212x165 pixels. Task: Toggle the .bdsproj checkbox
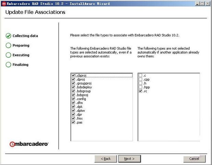pos(73,95)
